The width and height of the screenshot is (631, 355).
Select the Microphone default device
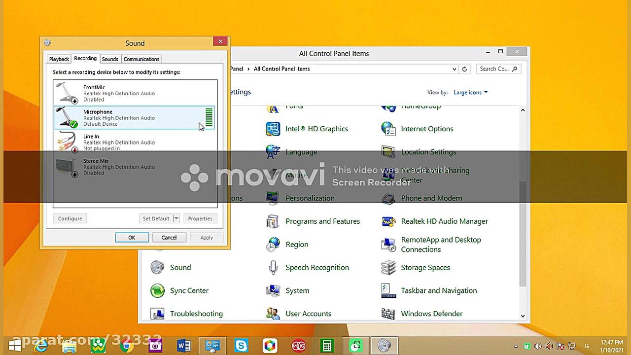135,117
